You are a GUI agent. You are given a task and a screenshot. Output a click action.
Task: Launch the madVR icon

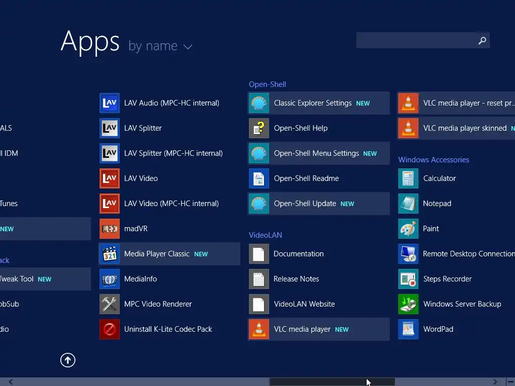pos(109,229)
